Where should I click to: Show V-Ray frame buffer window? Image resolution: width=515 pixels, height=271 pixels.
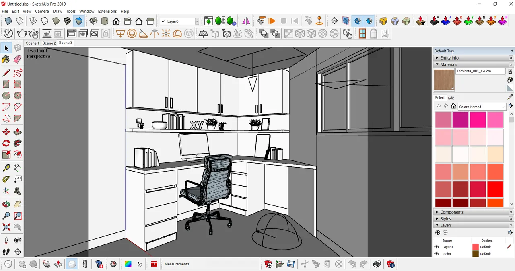point(72,33)
